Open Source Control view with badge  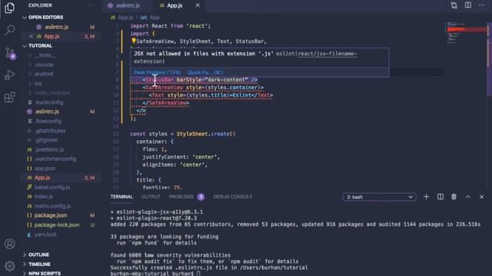click(x=10, y=53)
